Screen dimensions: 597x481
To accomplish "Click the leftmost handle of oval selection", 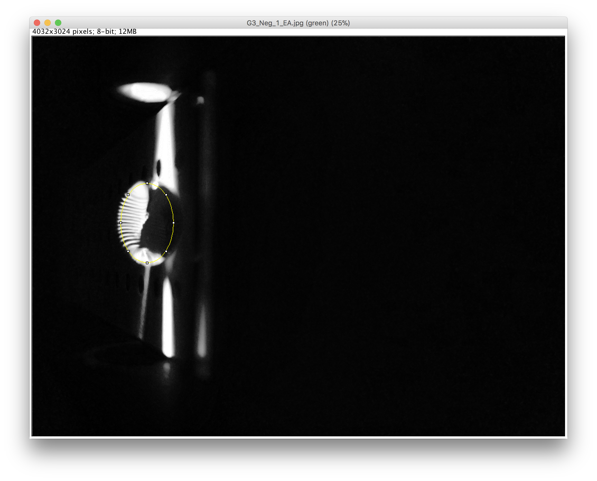I will coord(121,223).
